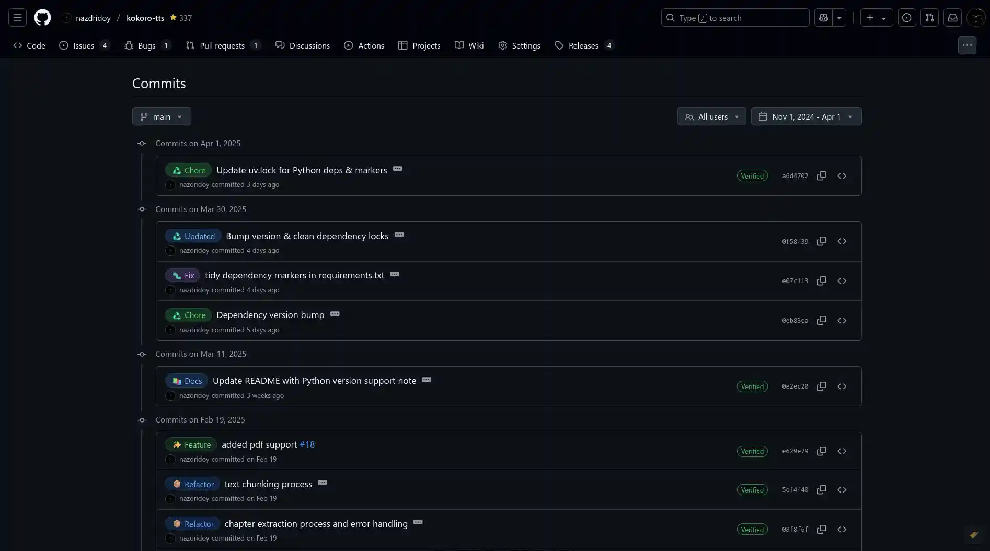Copy full SHA for commit a6d4702

[821, 176]
